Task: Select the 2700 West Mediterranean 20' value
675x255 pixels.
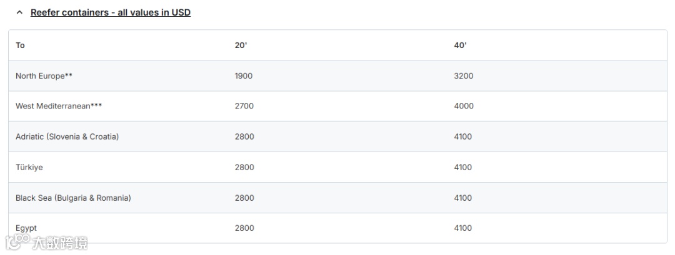Action: pos(244,106)
